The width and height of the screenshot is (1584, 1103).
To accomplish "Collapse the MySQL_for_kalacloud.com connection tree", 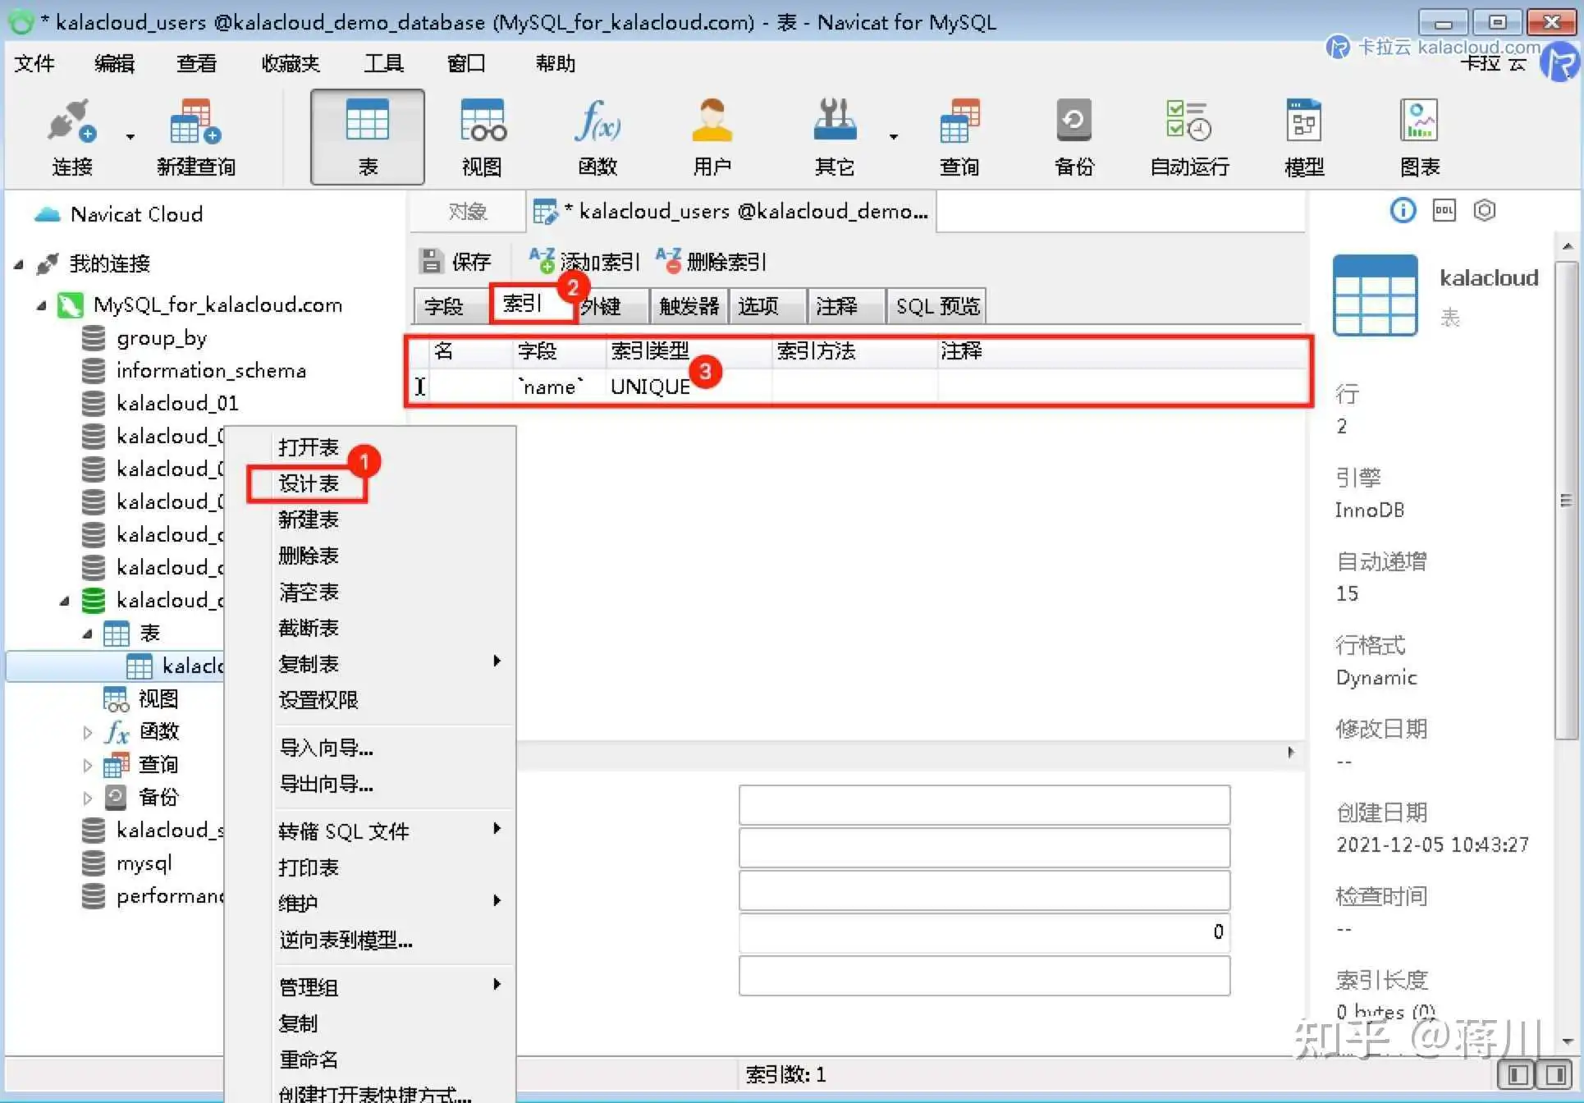I will (x=41, y=305).
